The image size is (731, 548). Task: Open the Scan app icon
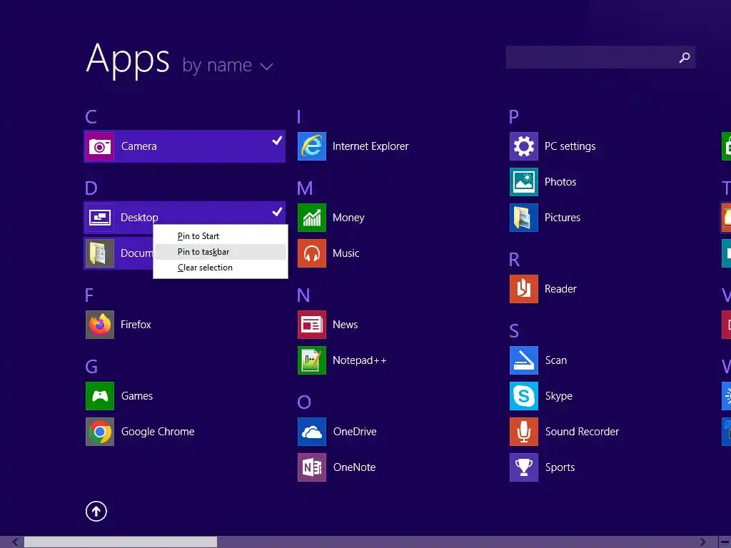(524, 360)
